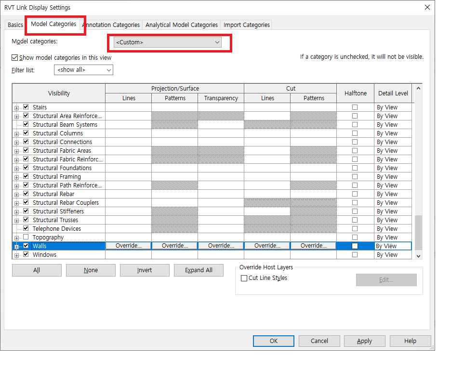Enable Halftone for Structural Rebar row

[x=355, y=194]
